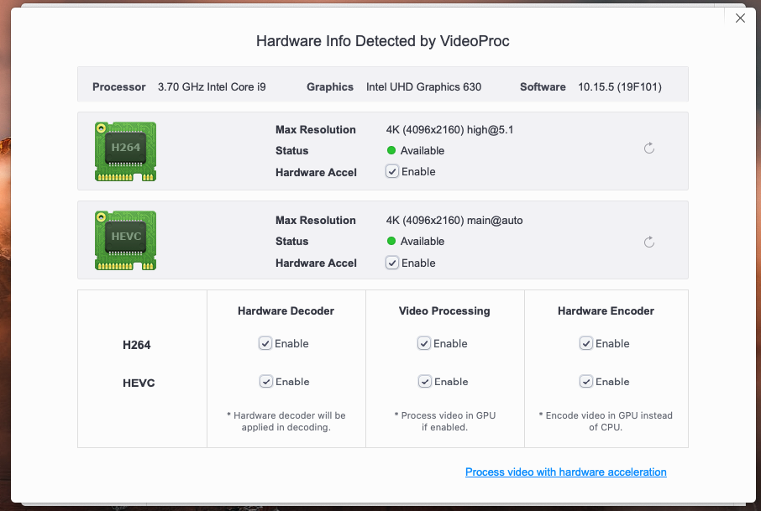The width and height of the screenshot is (761, 511).
Task: Click the dialog title Hardware Info Detected
Action: 382,41
